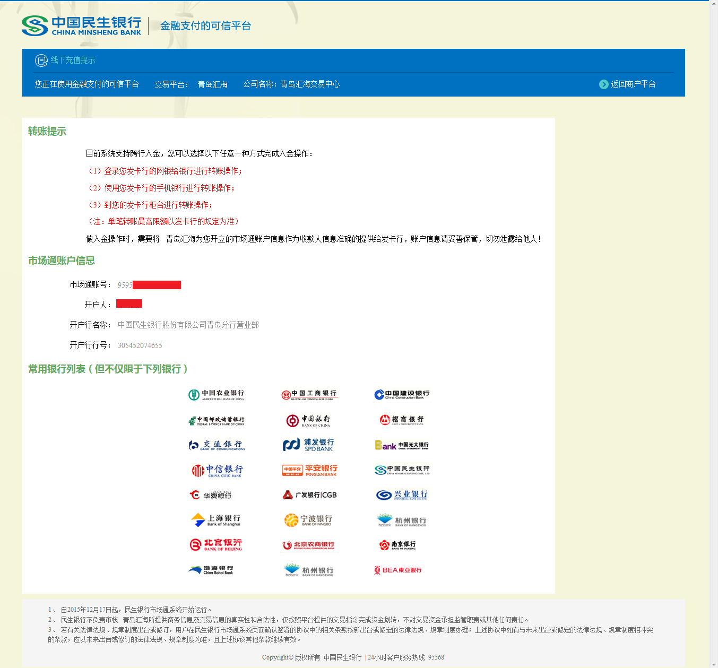Click the 线下充值提示 chat bubble icon
Viewport: 718px width, 668px height.
(x=41, y=60)
